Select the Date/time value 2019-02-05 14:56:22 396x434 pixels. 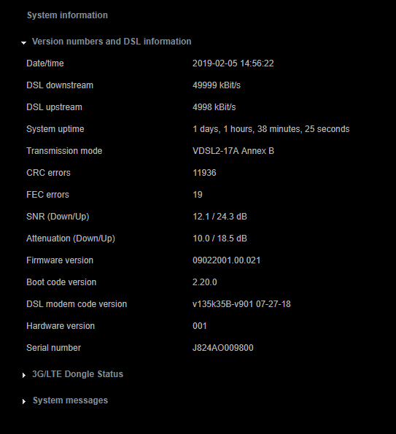[x=233, y=63]
